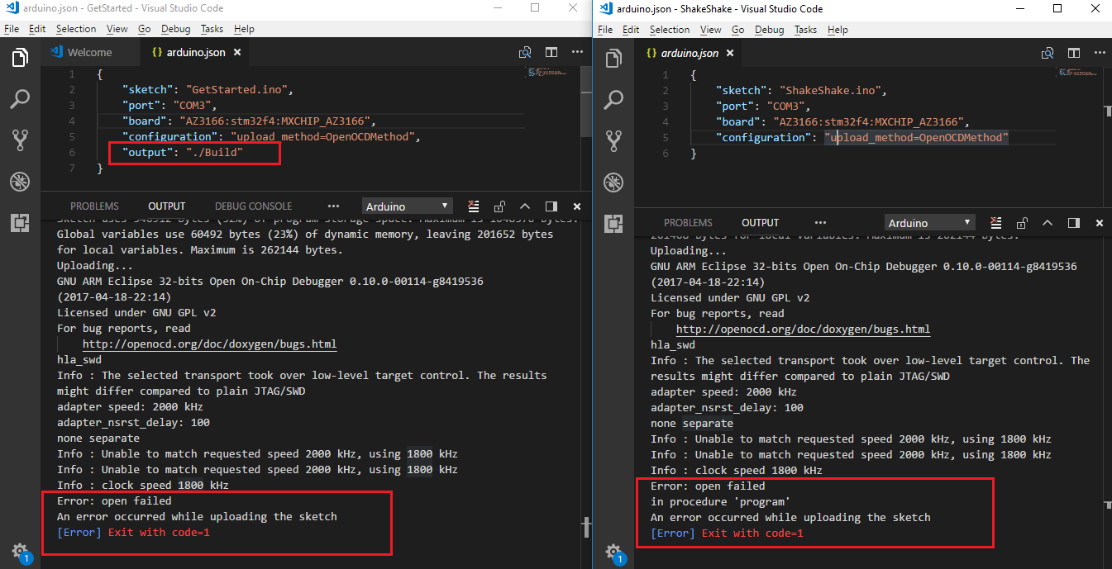Switch to PROBLEMS tab in ShakeShake panel

688,223
